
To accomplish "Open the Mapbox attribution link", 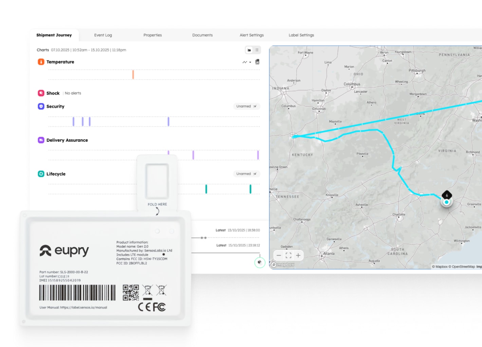I will (440, 267).
